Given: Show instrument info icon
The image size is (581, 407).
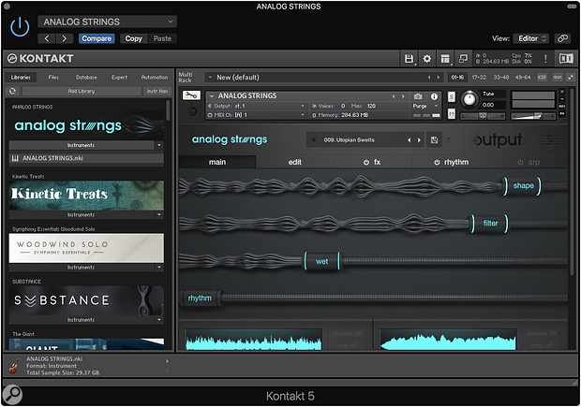Looking at the screenshot, I should [434, 96].
